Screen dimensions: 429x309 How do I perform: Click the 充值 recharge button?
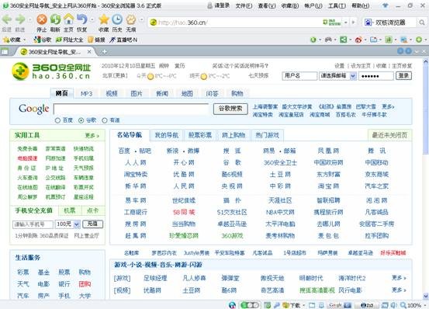pyautogui.click(x=92, y=224)
